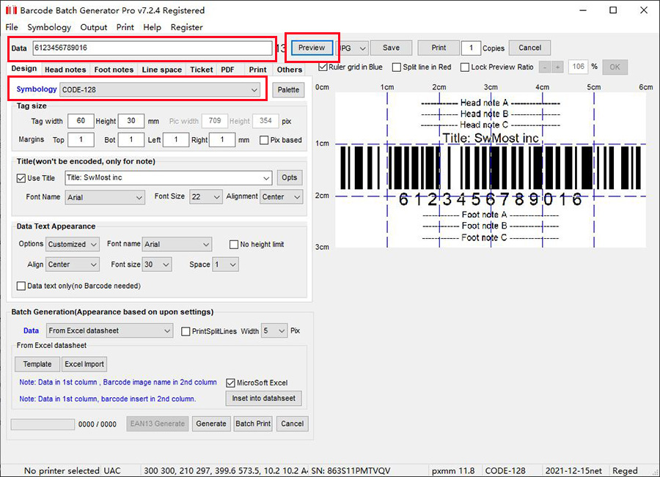Screen dimensions: 660x477
Task: Click the top Print button beside Copies
Action: tap(439, 48)
